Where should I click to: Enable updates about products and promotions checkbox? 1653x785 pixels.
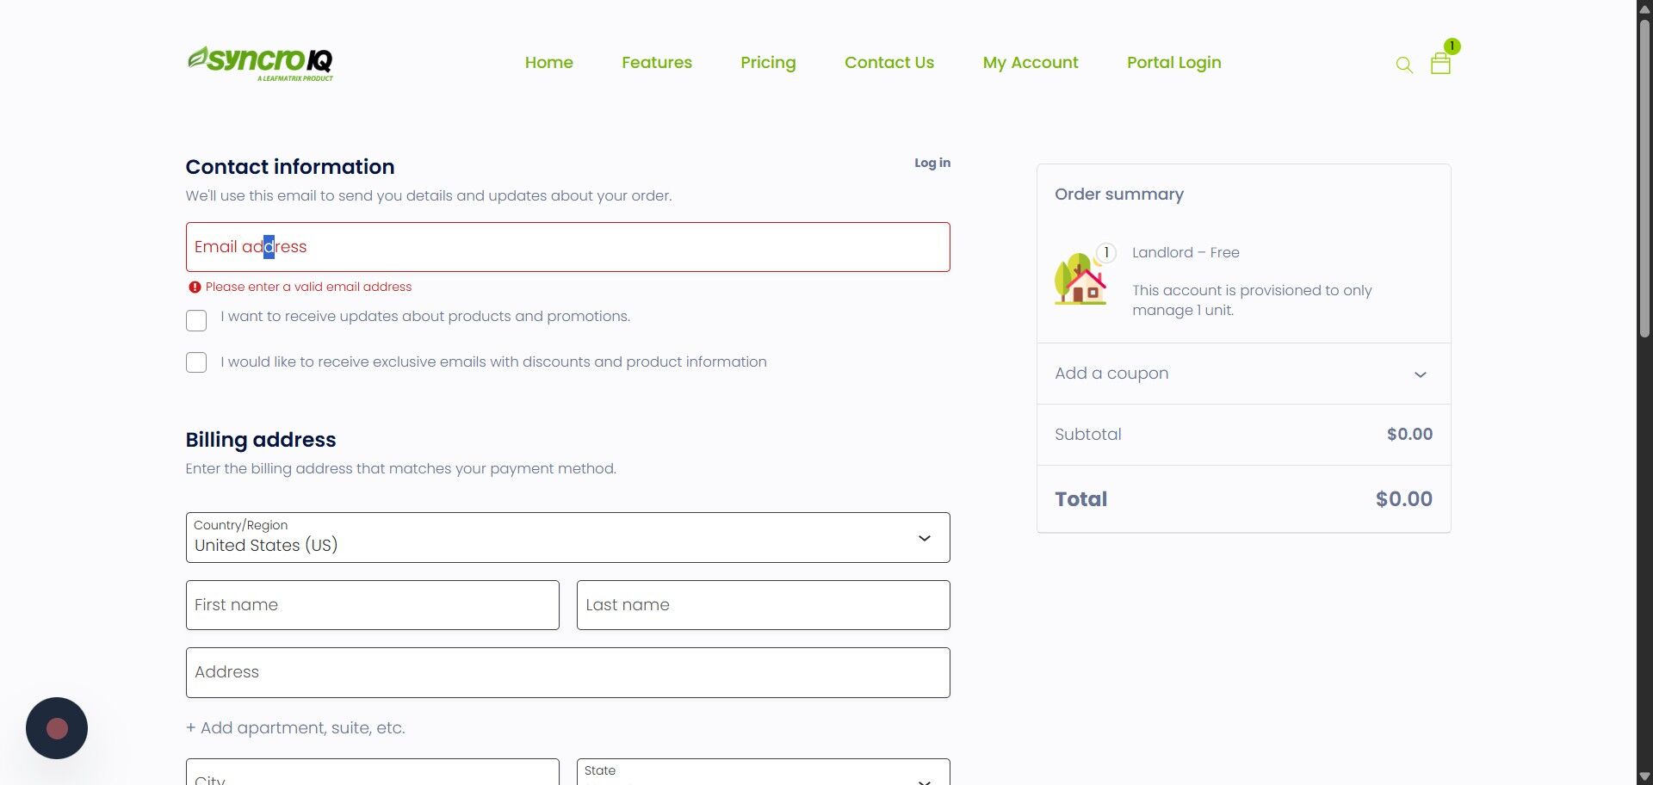[196, 321]
